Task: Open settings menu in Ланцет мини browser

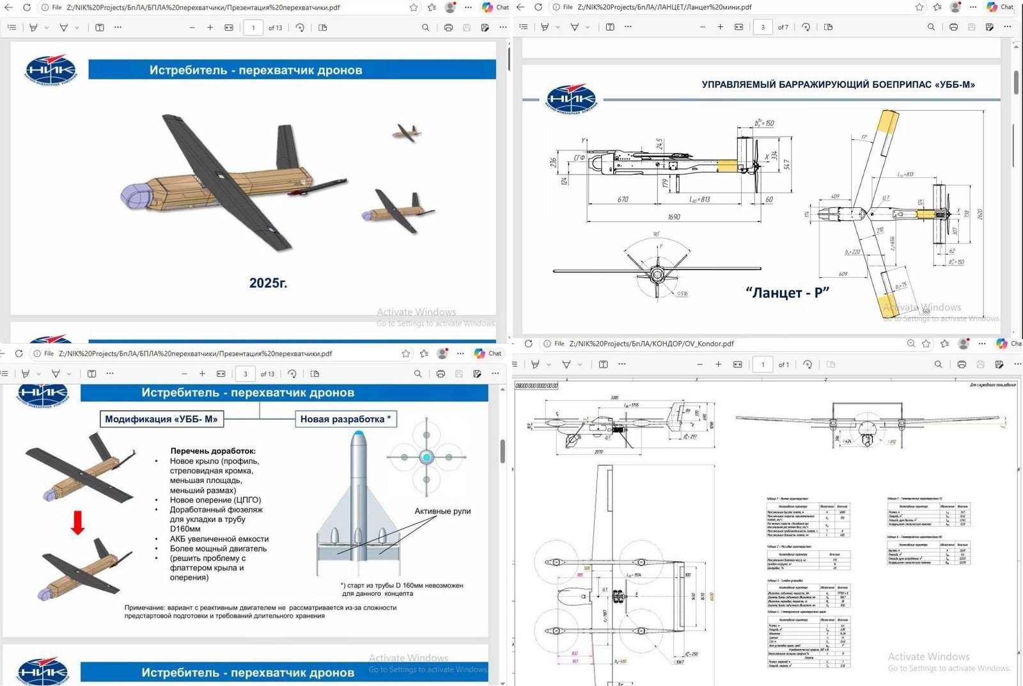Action: pyautogui.click(x=972, y=7)
